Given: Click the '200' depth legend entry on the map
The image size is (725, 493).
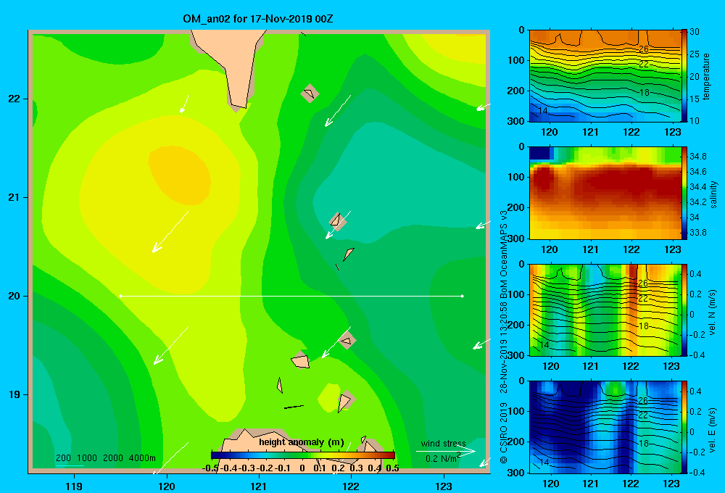Looking at the screenshot, I should coord(63,458).
